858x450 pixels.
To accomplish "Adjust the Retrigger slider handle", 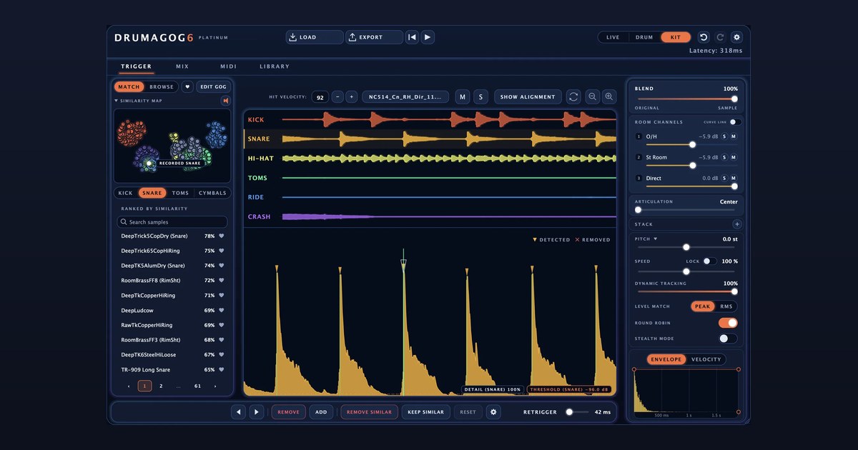I will tap(569, 412).
